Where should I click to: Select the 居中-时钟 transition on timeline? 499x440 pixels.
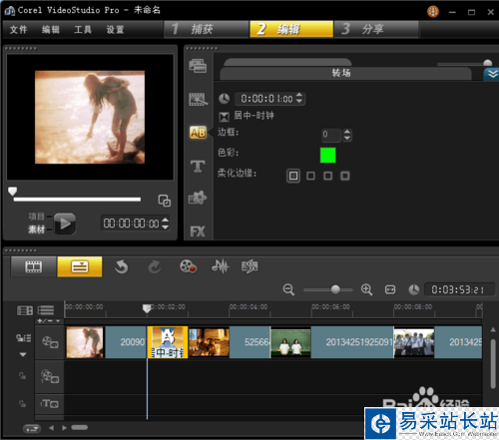click(x=168, y=342)
